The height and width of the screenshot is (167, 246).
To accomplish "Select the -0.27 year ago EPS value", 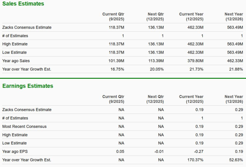I will [198, 152].
